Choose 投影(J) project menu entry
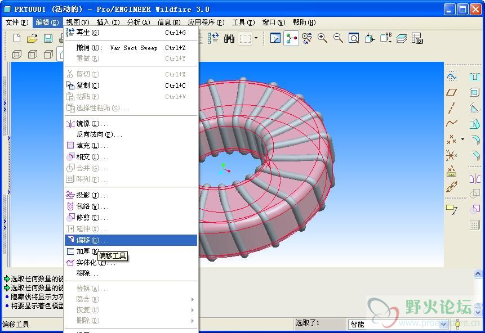The image size is (485, 333). pos(131,195)
